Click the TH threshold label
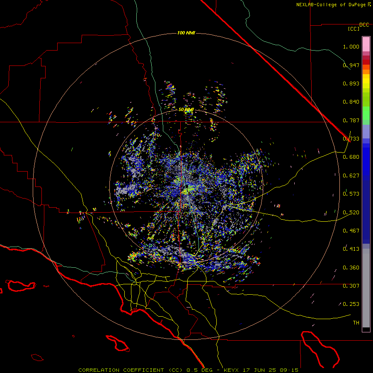 coord(356,323)
